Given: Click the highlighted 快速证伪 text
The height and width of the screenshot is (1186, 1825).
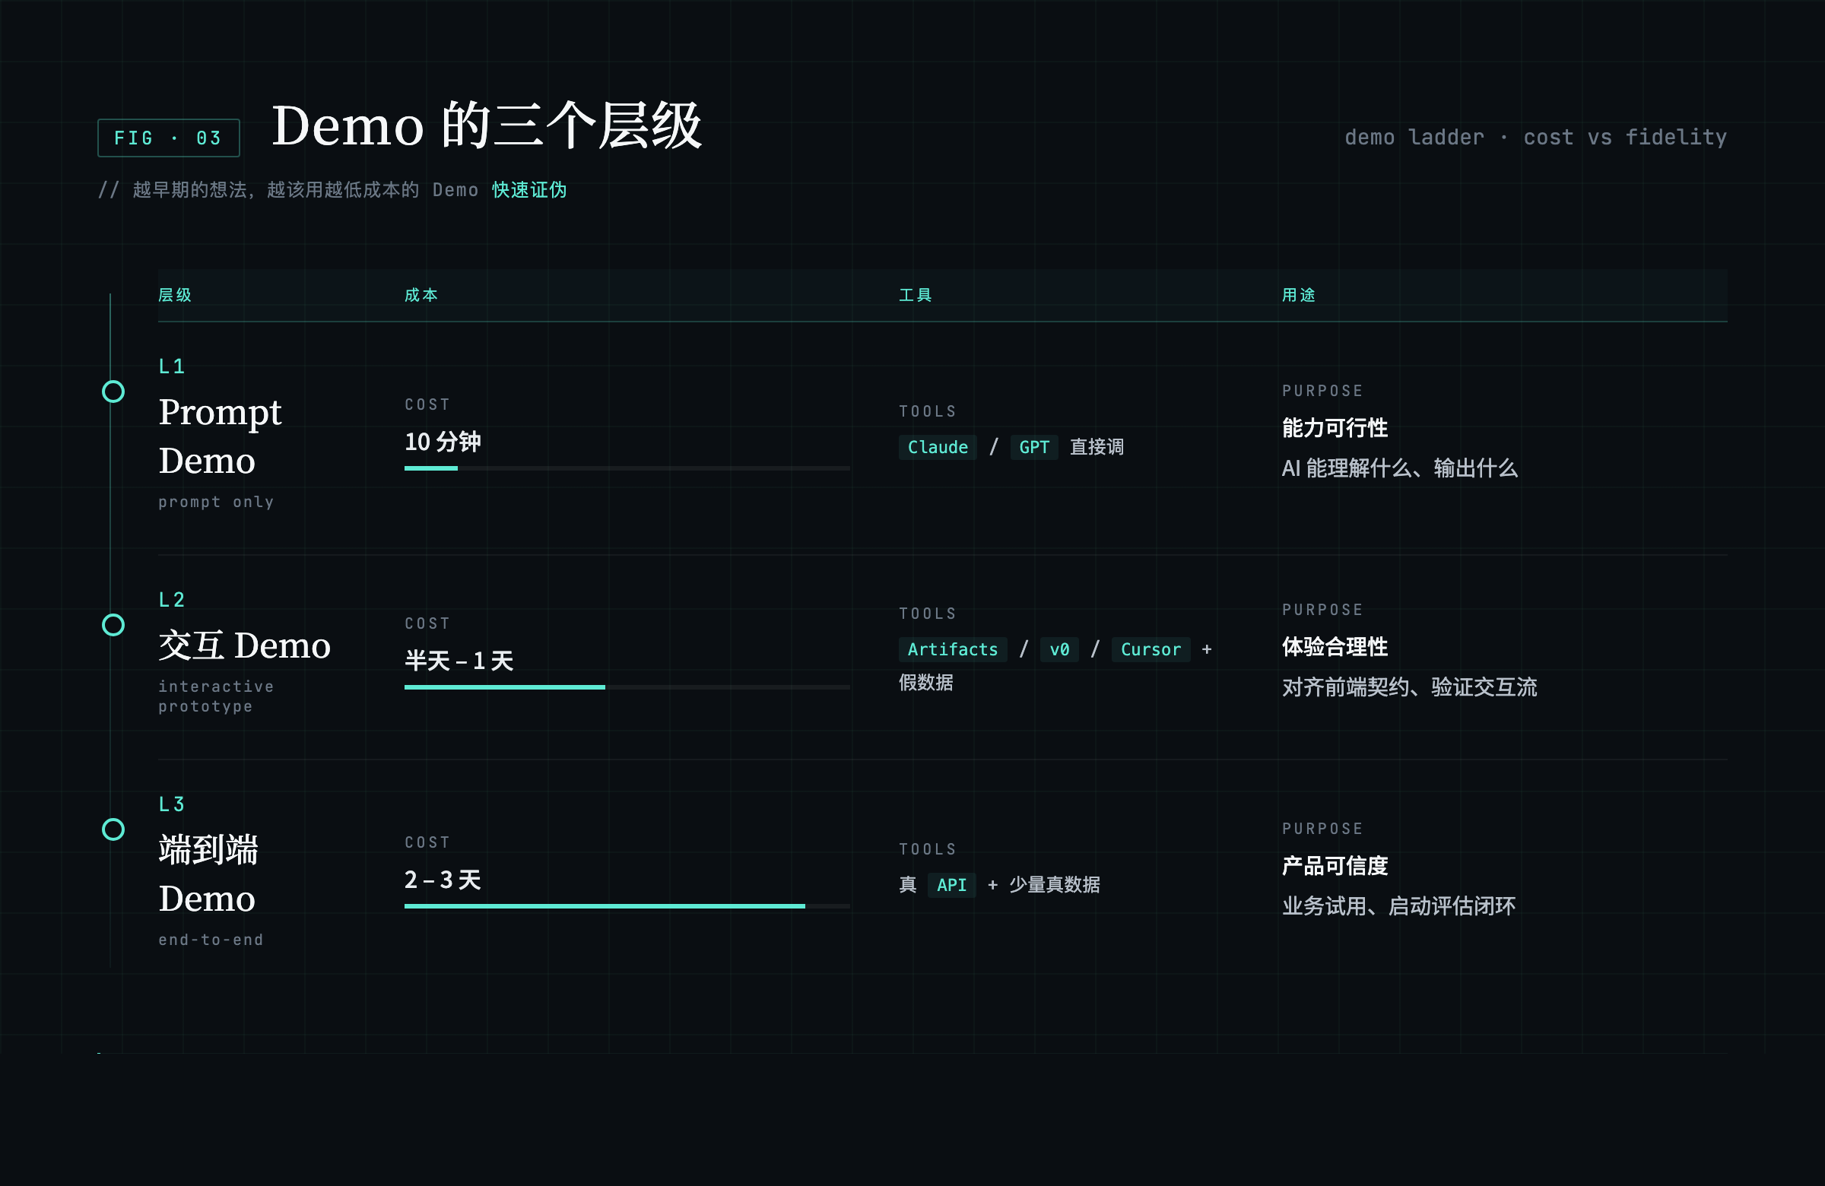Looking at the screenshot, I should click(x=529, y=190).
